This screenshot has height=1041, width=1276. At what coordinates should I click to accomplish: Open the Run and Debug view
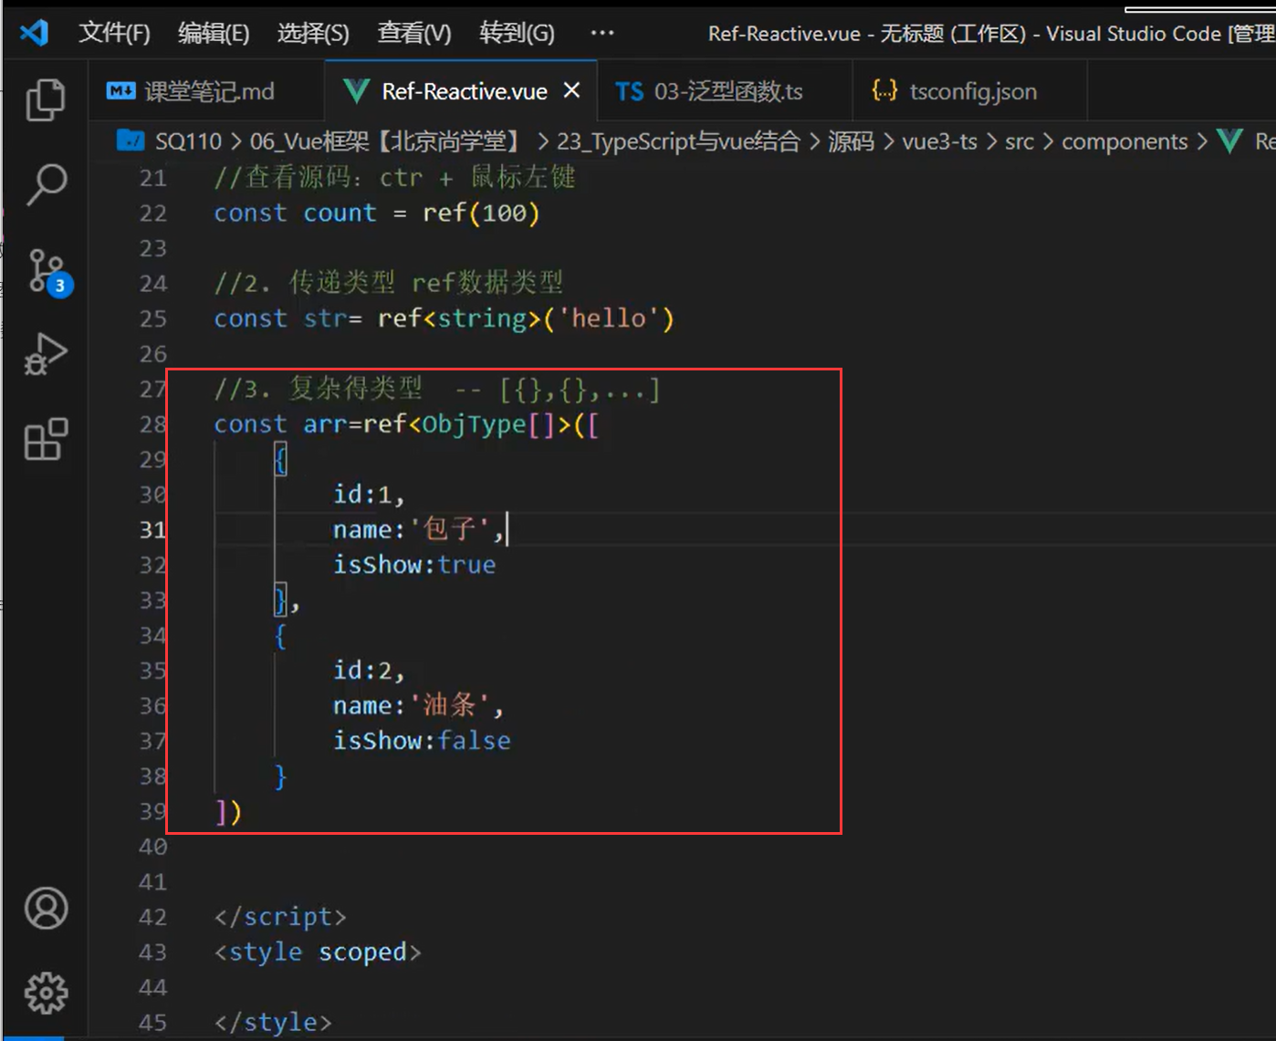pyautogui.click(x=46, y=356)
